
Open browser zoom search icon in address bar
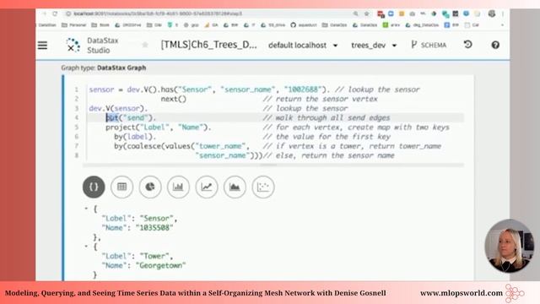[355, 14]
